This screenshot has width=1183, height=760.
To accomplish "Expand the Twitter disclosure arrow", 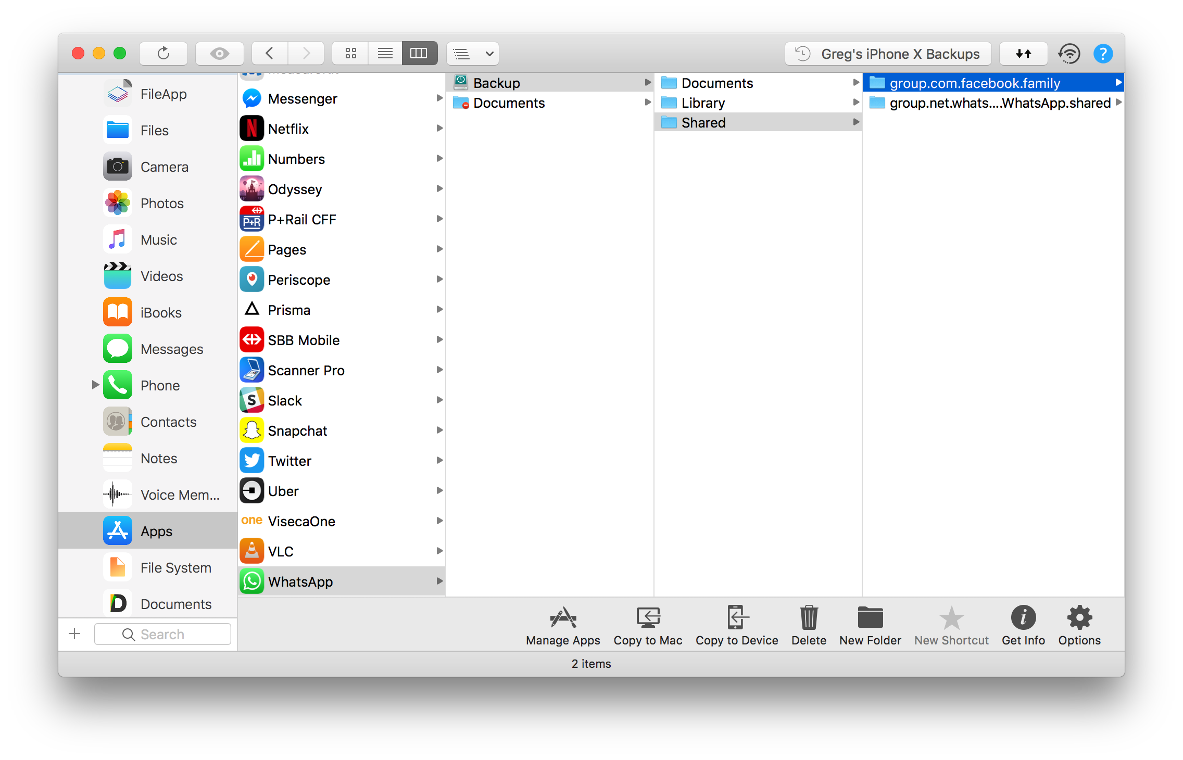I will [439, 460].
